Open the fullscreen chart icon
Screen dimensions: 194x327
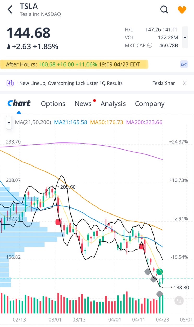click(179, 301)
